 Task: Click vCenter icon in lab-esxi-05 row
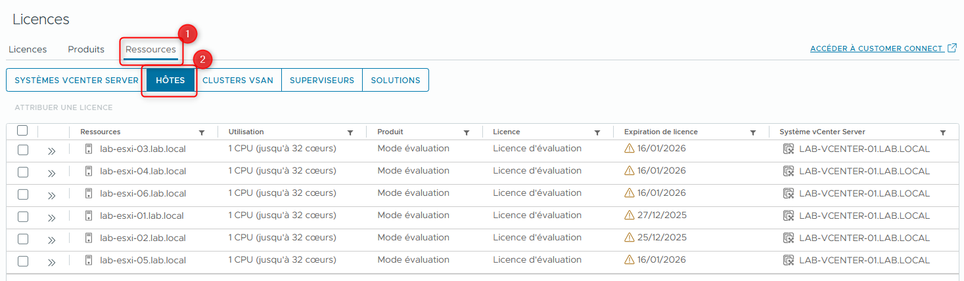coord(789,260)
